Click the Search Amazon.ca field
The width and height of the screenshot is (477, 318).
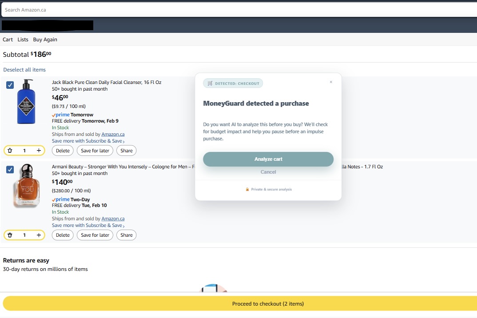click(x=239, y=10)
